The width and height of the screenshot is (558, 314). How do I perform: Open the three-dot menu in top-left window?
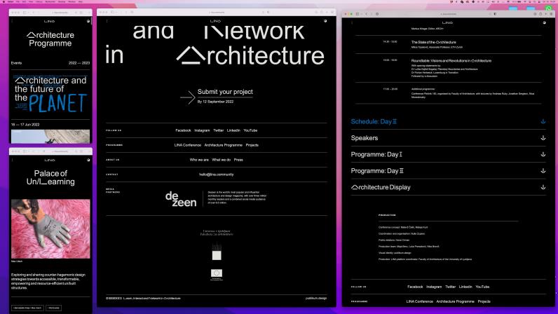pos(12,21)
